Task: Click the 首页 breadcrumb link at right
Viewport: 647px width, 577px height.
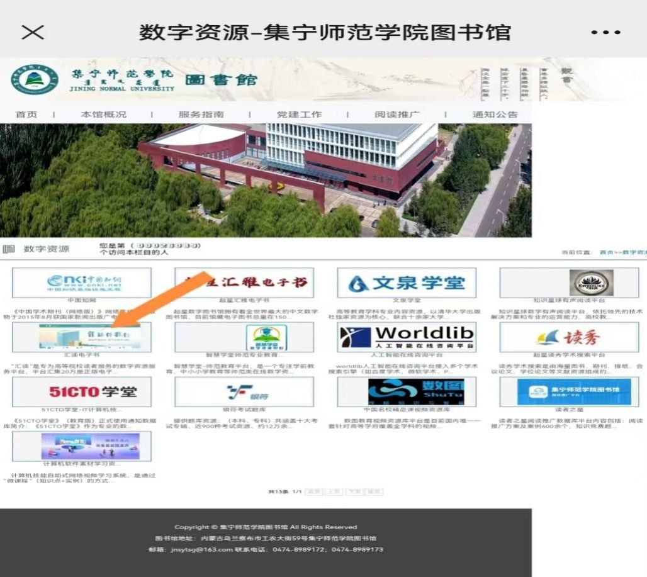Action: click(x=606, y=252)
